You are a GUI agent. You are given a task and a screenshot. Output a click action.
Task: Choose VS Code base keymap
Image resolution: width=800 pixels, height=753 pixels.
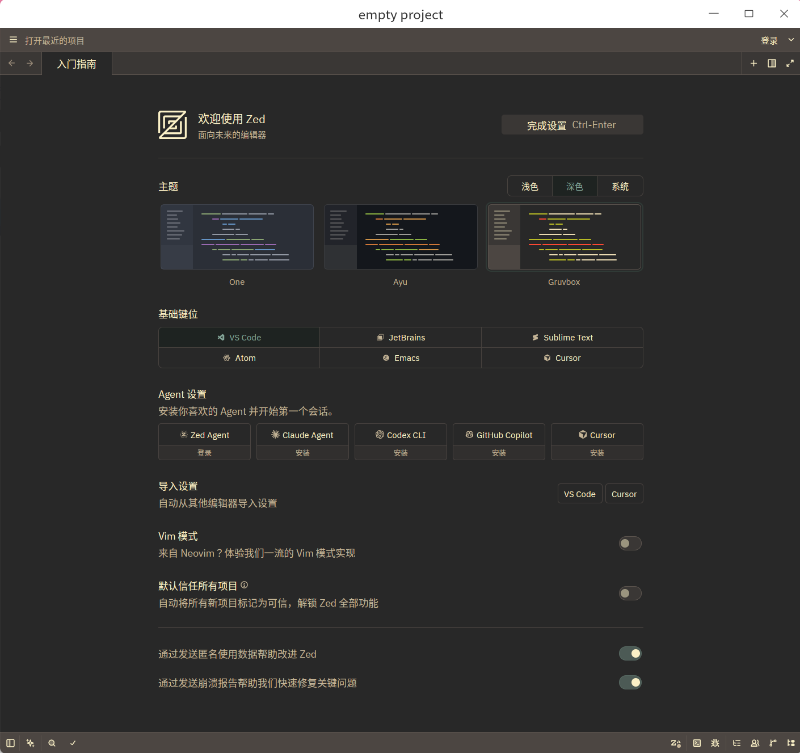pos(239,338)
